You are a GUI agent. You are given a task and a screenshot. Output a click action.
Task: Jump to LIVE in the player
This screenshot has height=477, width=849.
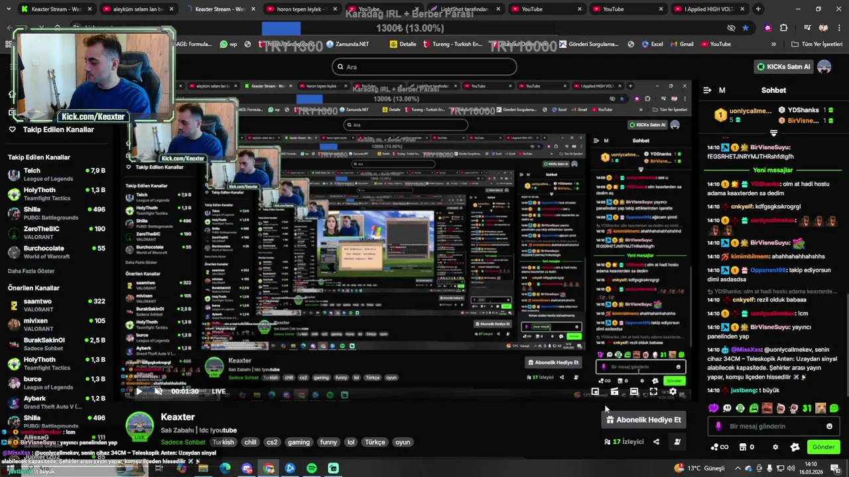pos(218,392)
